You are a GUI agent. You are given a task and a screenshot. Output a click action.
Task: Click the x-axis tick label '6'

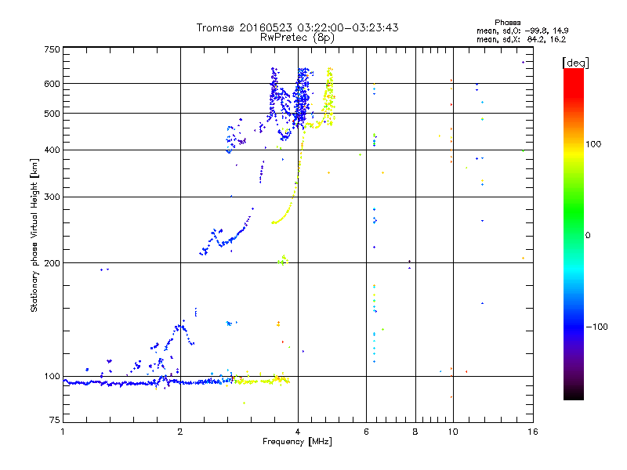[366, 432]
